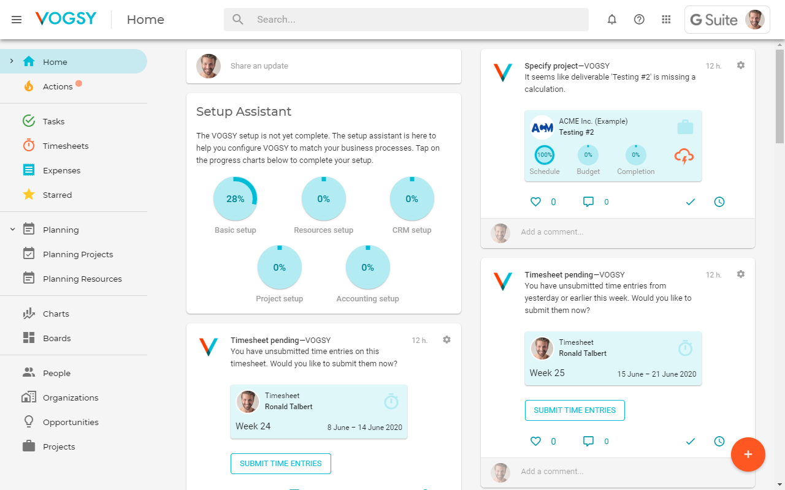Click the Charts icon in the sidebar
The height and width of the screenshot is (490, 785).
pos(29,314)
